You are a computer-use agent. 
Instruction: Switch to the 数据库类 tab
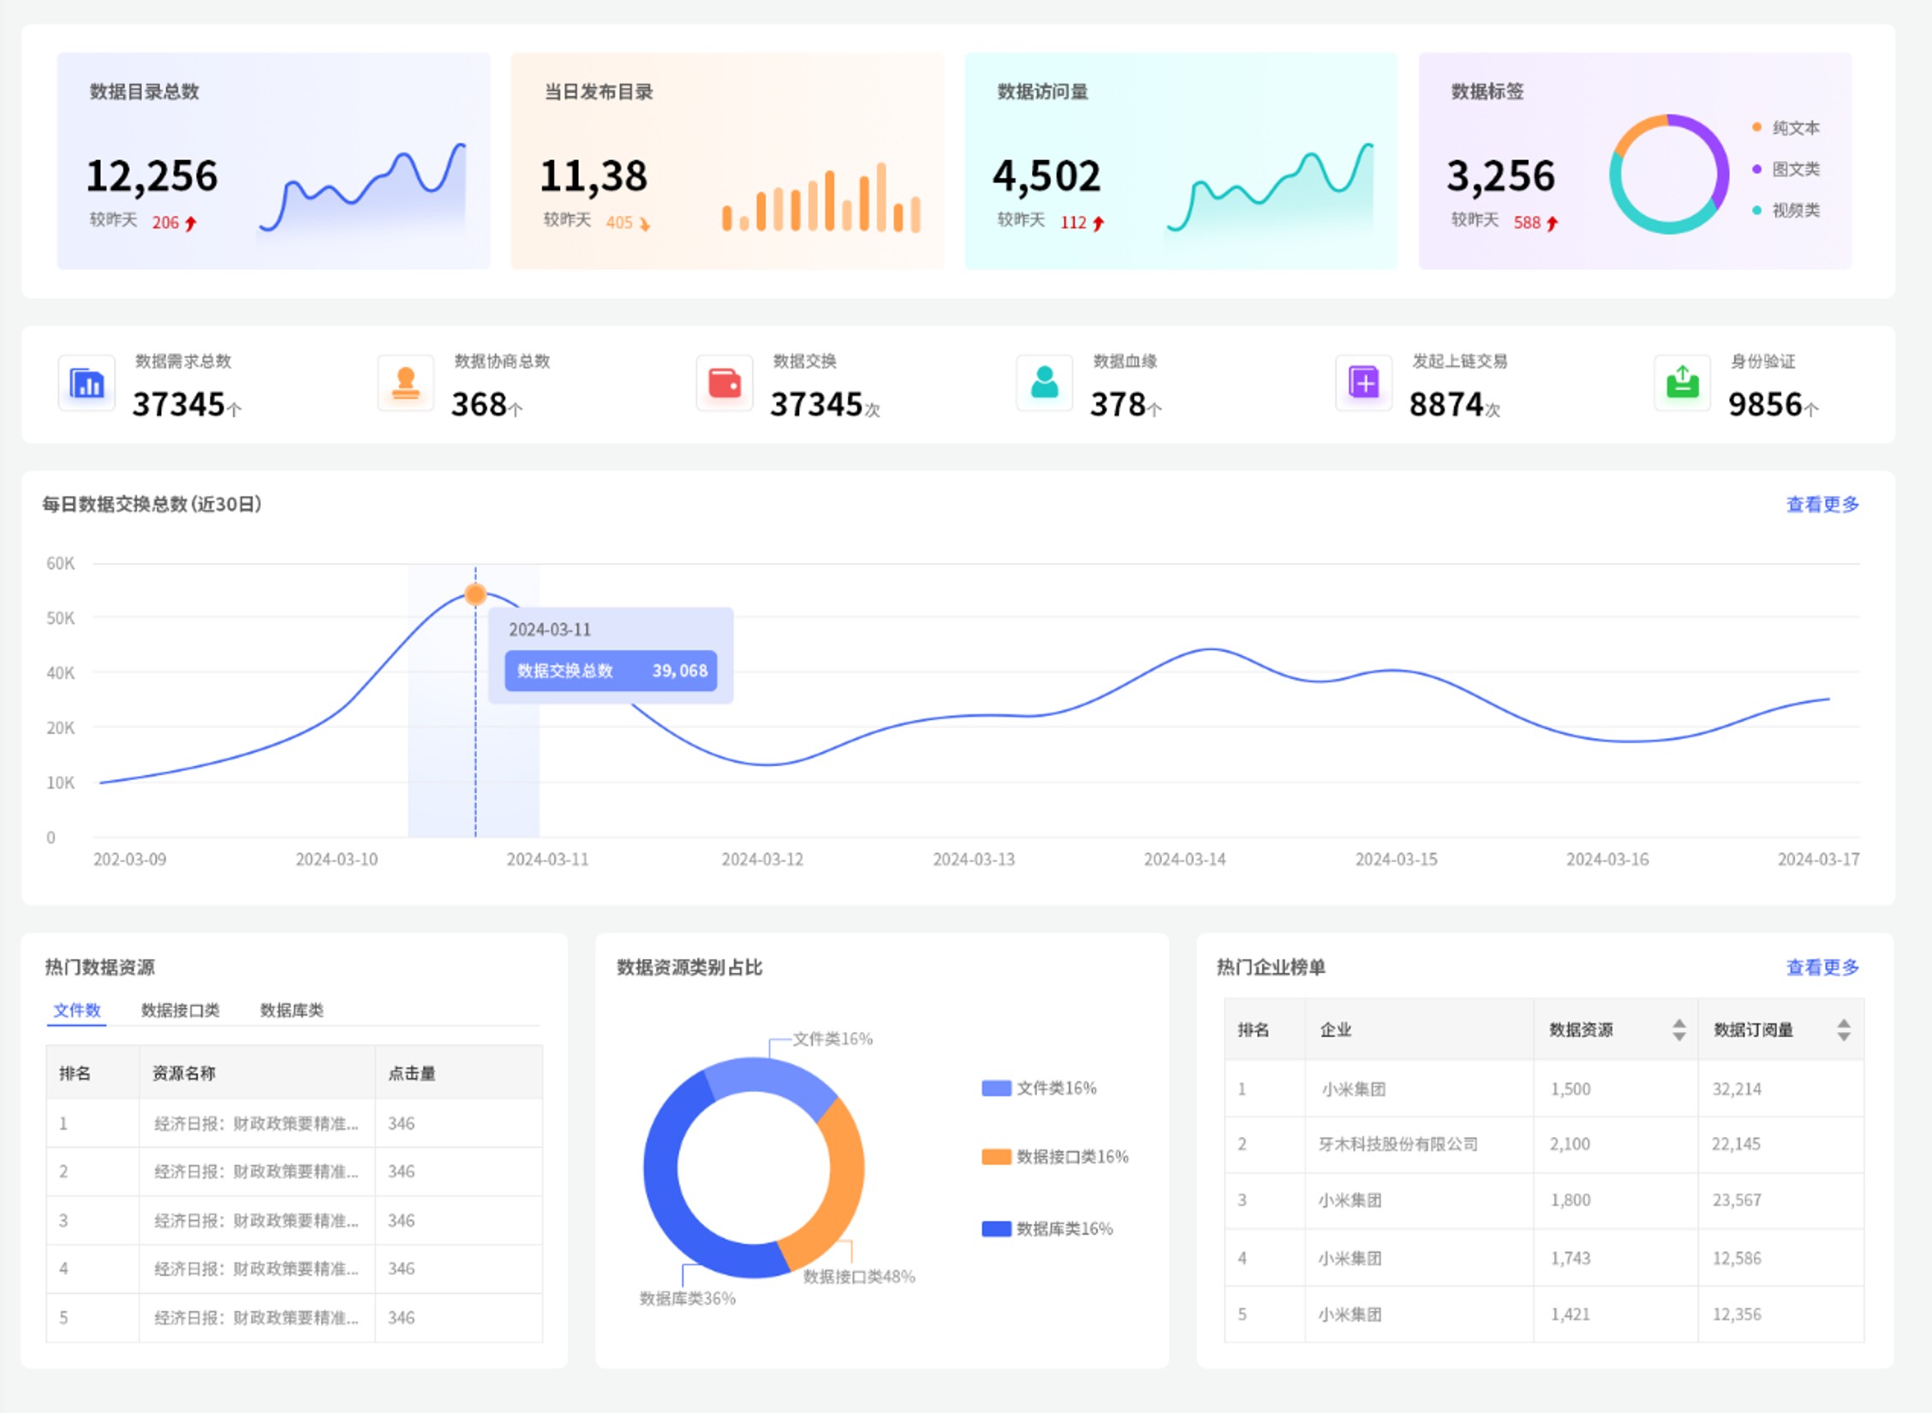pyautogui.click(x=291, y=1010)
